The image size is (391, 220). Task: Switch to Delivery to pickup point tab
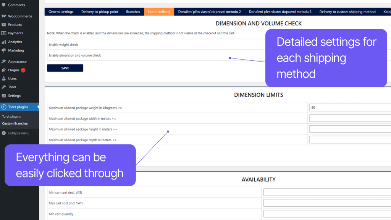click(100, 12)
